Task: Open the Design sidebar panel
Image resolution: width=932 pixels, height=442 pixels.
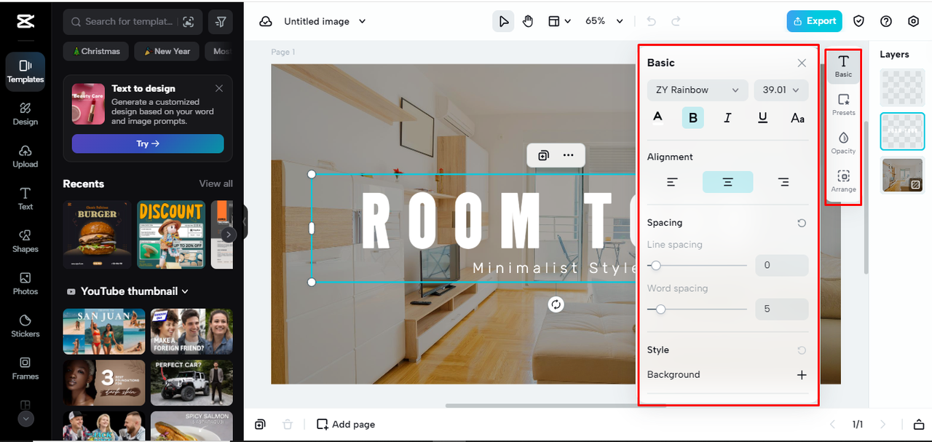Action: coord(25,114)
